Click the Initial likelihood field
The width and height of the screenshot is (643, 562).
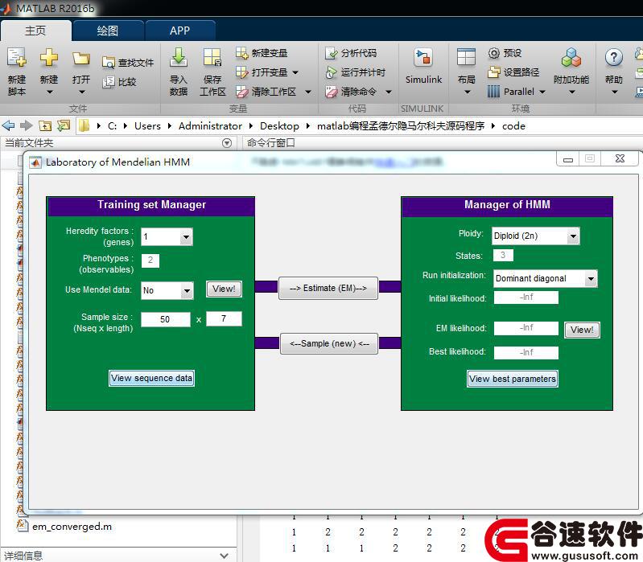526,297
